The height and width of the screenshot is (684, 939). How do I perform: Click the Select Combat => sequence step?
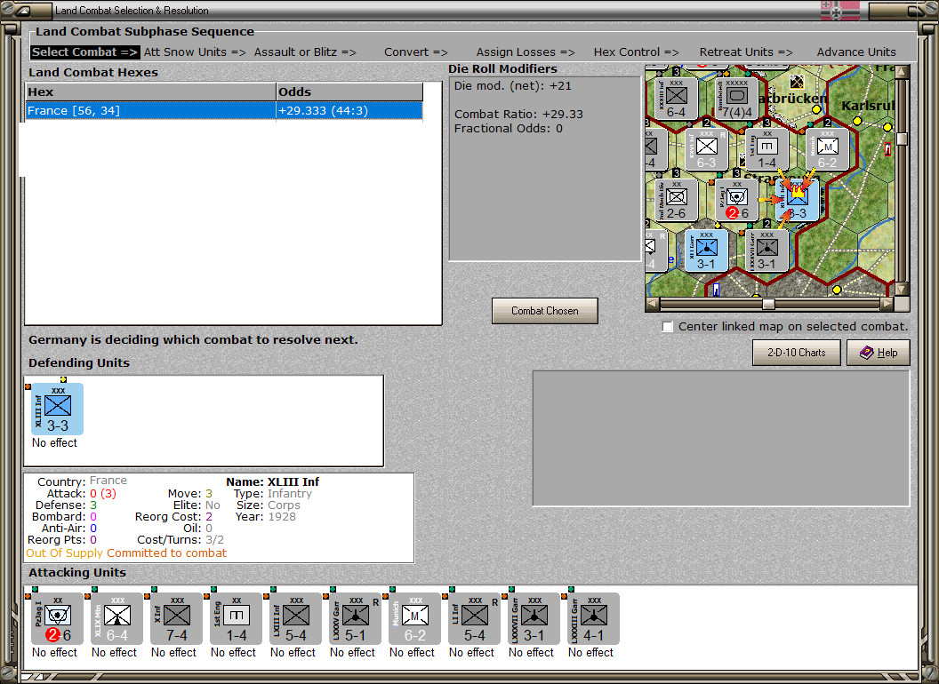tap(85, 52)
